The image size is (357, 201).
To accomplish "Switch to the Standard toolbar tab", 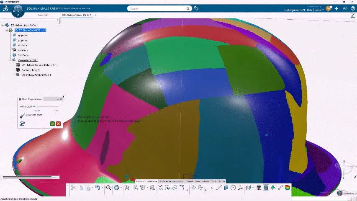I will pos(140,181).
